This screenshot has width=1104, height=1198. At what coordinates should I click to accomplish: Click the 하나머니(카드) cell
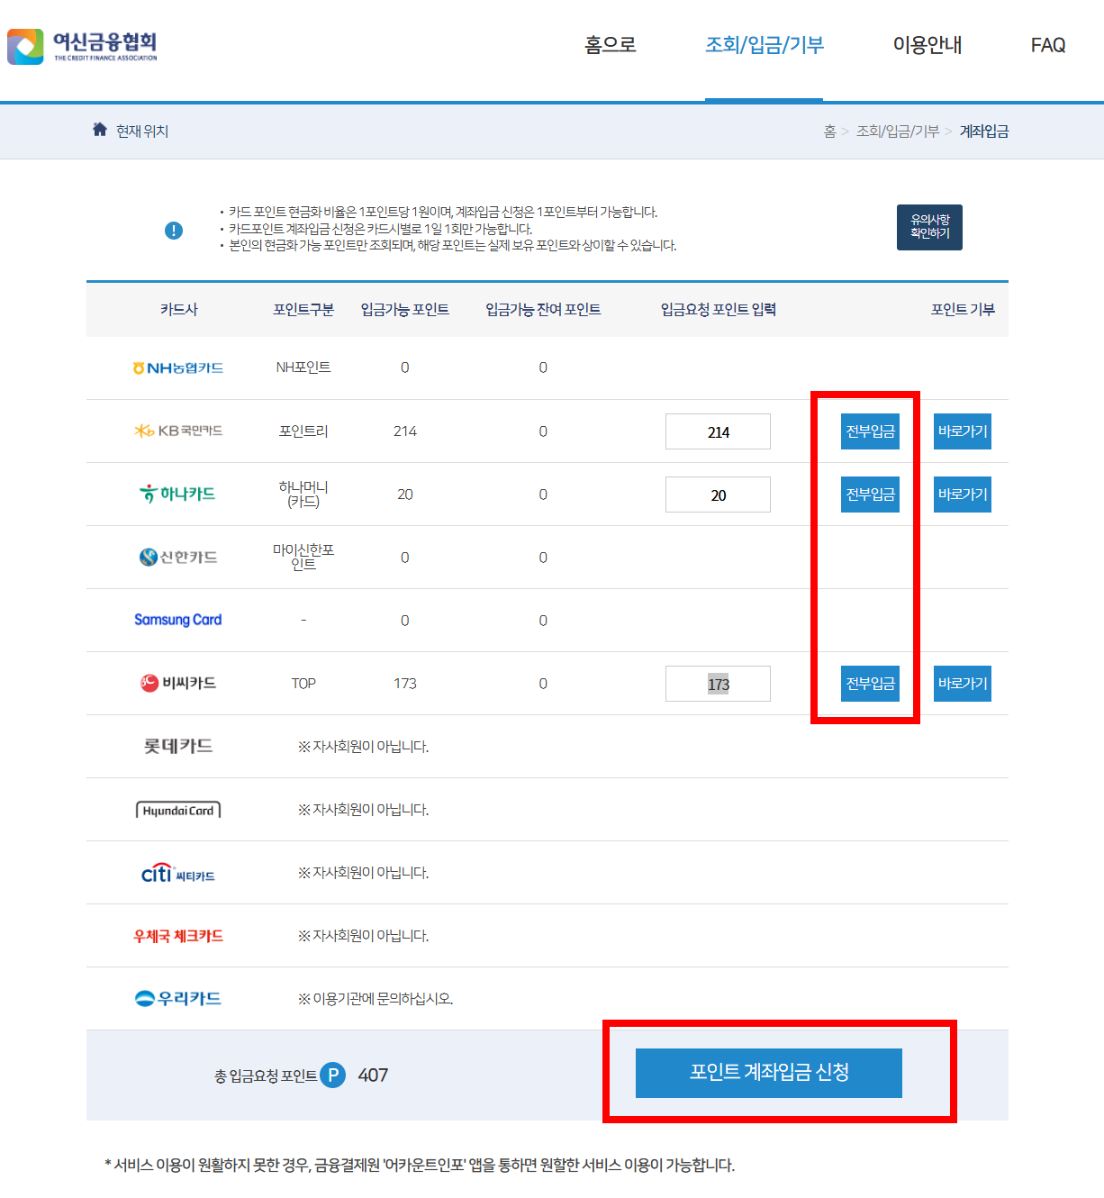tap(303, 495)
